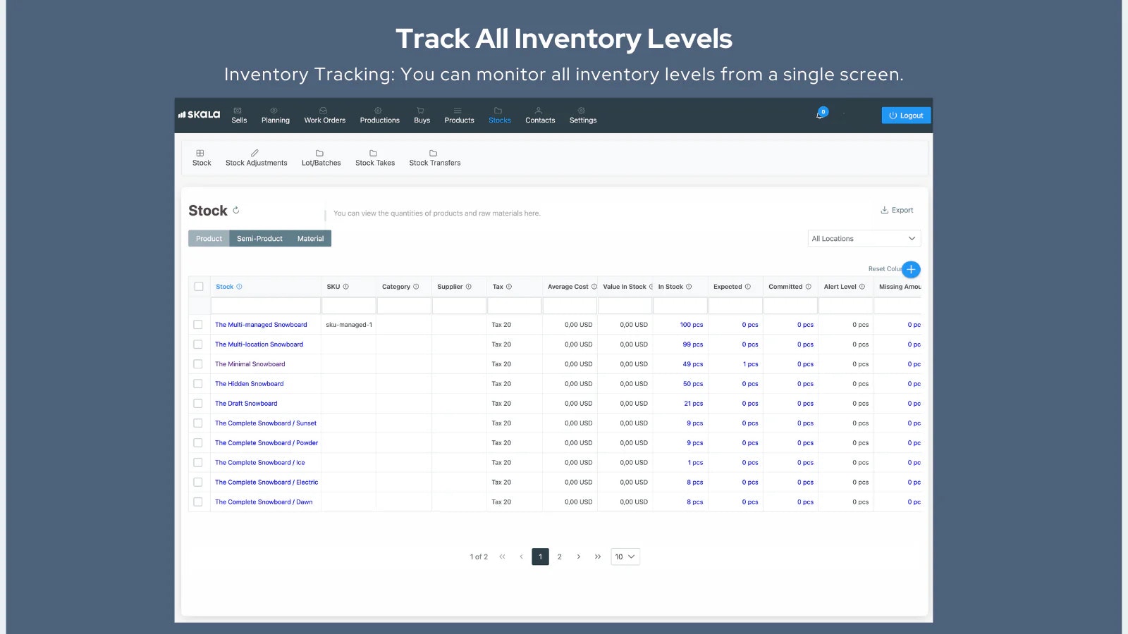Check the Complete Snowboard / Ice row
Image resolution: width=1128 pixels, height=634 pixels.
(x=198, y=463)
